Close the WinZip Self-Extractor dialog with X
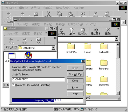This screenshot has height=112, width=128. pyautogui.click(x=83, y=61)
